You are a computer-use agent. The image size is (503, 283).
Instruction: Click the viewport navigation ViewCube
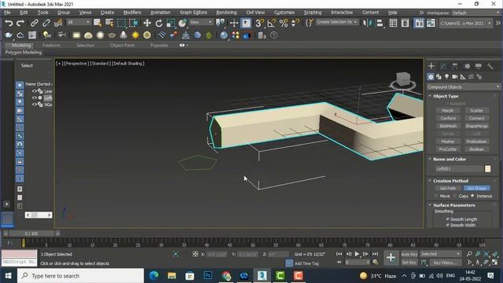pyautogui.click(x=403, y=80)
